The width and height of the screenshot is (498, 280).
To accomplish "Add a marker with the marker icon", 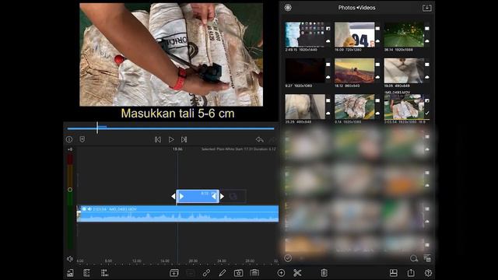I will [82, 139].
